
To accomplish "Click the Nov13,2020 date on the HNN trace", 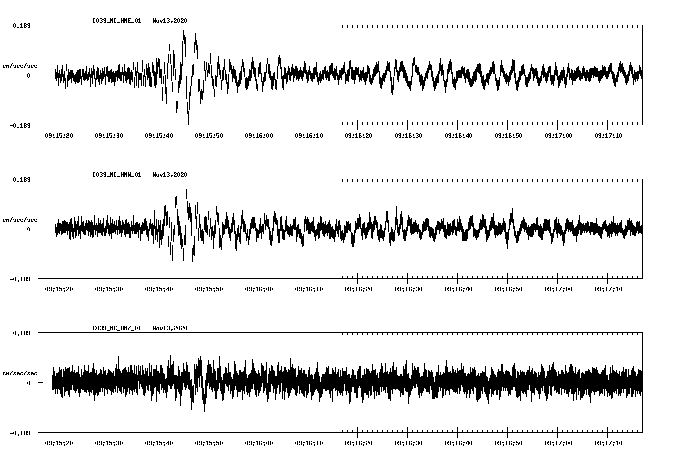I will (170, 175).
